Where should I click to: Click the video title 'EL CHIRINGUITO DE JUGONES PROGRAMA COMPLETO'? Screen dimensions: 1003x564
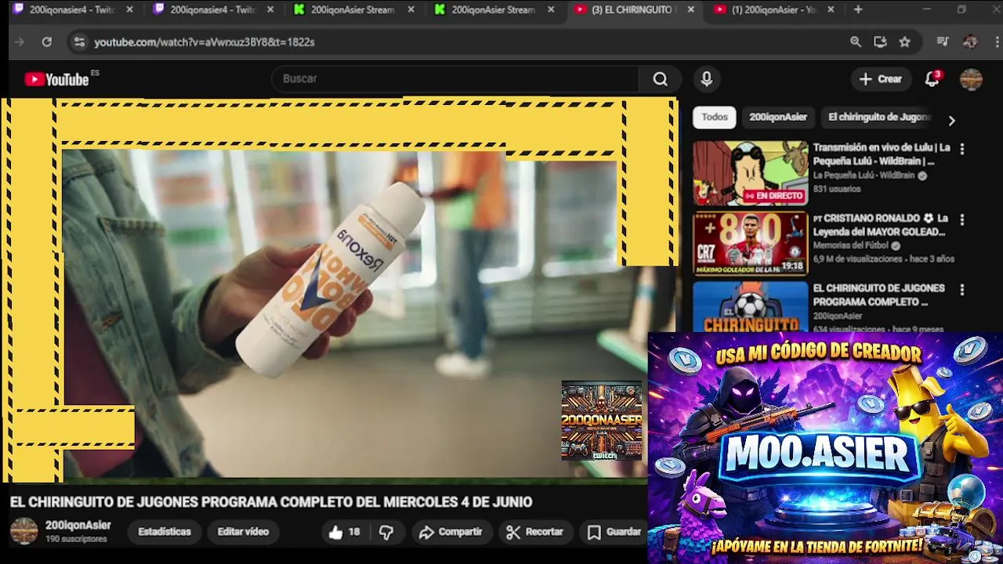[271, 502]
